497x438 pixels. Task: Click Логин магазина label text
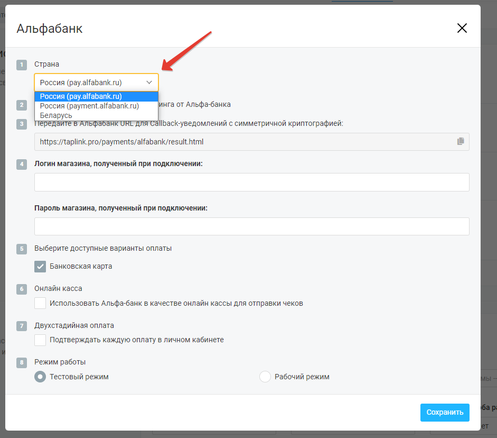[118, 164]
